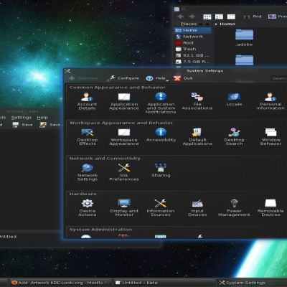287x287 pixels.
Task: Select Network in Places panel
Action: 192,37
